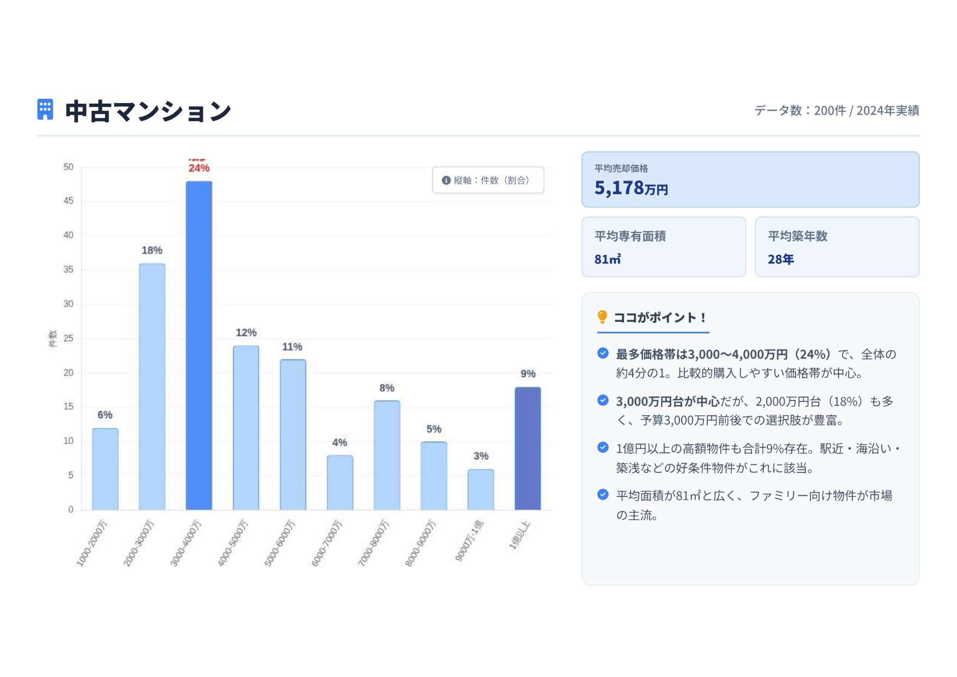Screen dimensions: 957x677
Task: Click the dark 9% bar for 1億以上
Action: pyautogui.click(x=527, y=448)
